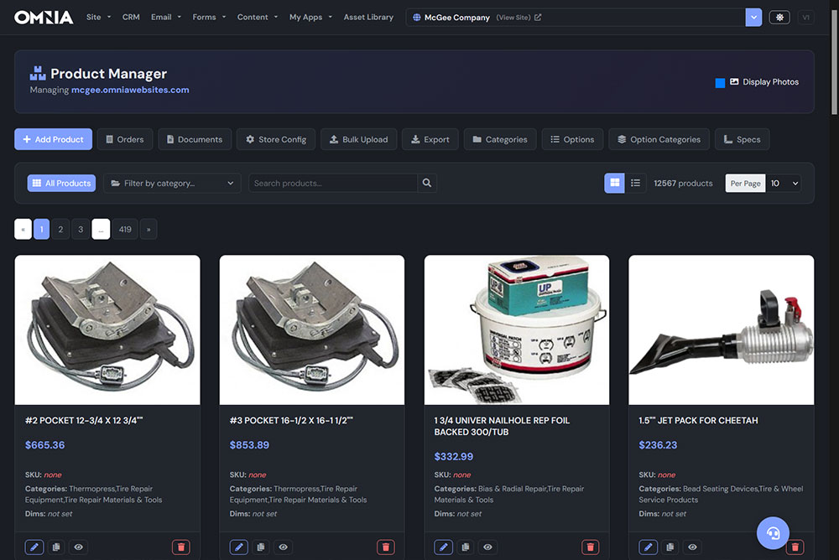This screenshot has width=839, height=560.
Task: Open the Content menu
Action: pyautogui.click(x=258, y=17)
